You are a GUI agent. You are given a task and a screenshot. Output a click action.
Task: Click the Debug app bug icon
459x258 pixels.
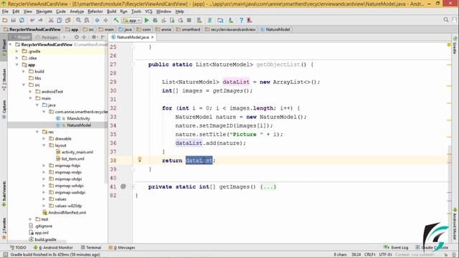point(155,20)
